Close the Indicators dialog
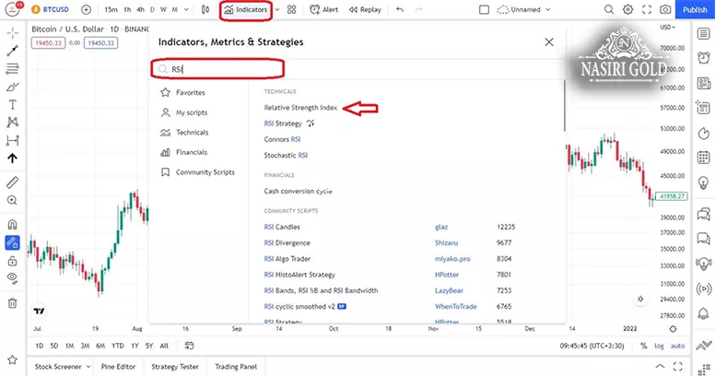 [x=549, y=42]
